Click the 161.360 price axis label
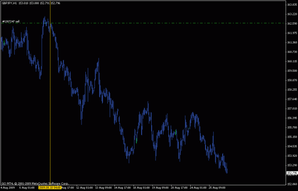The width and height of the screenshot is (298, 191). click(292, 43)
